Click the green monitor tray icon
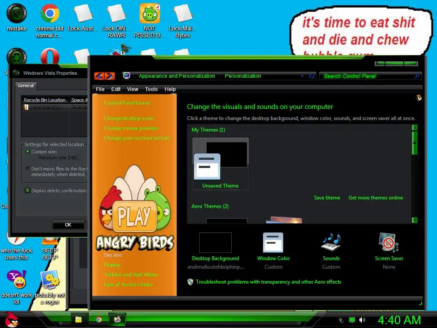Screen dimensions: 437x328 (352, 320)
